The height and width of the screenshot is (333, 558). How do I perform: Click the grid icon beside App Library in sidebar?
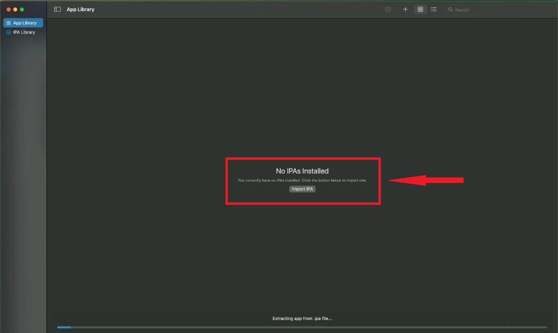click(8, 22)
